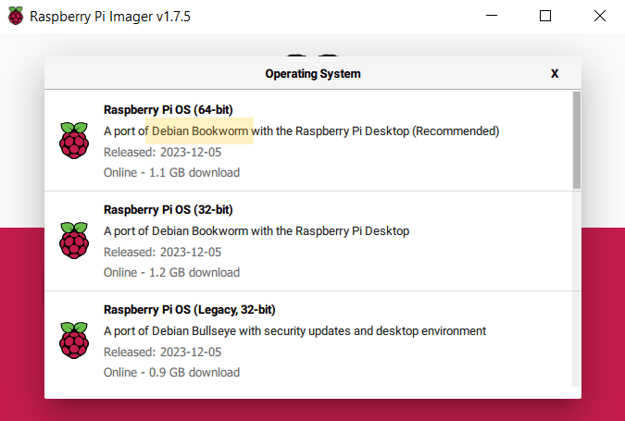The image size is (625, 421).
Task: Click the highlighted Debian Bookworm text
Action: tap(200, 131)
